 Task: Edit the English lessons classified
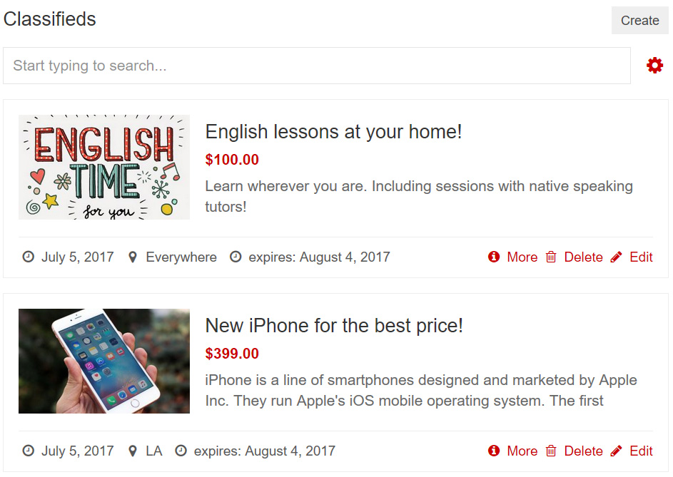click(641, 257)
